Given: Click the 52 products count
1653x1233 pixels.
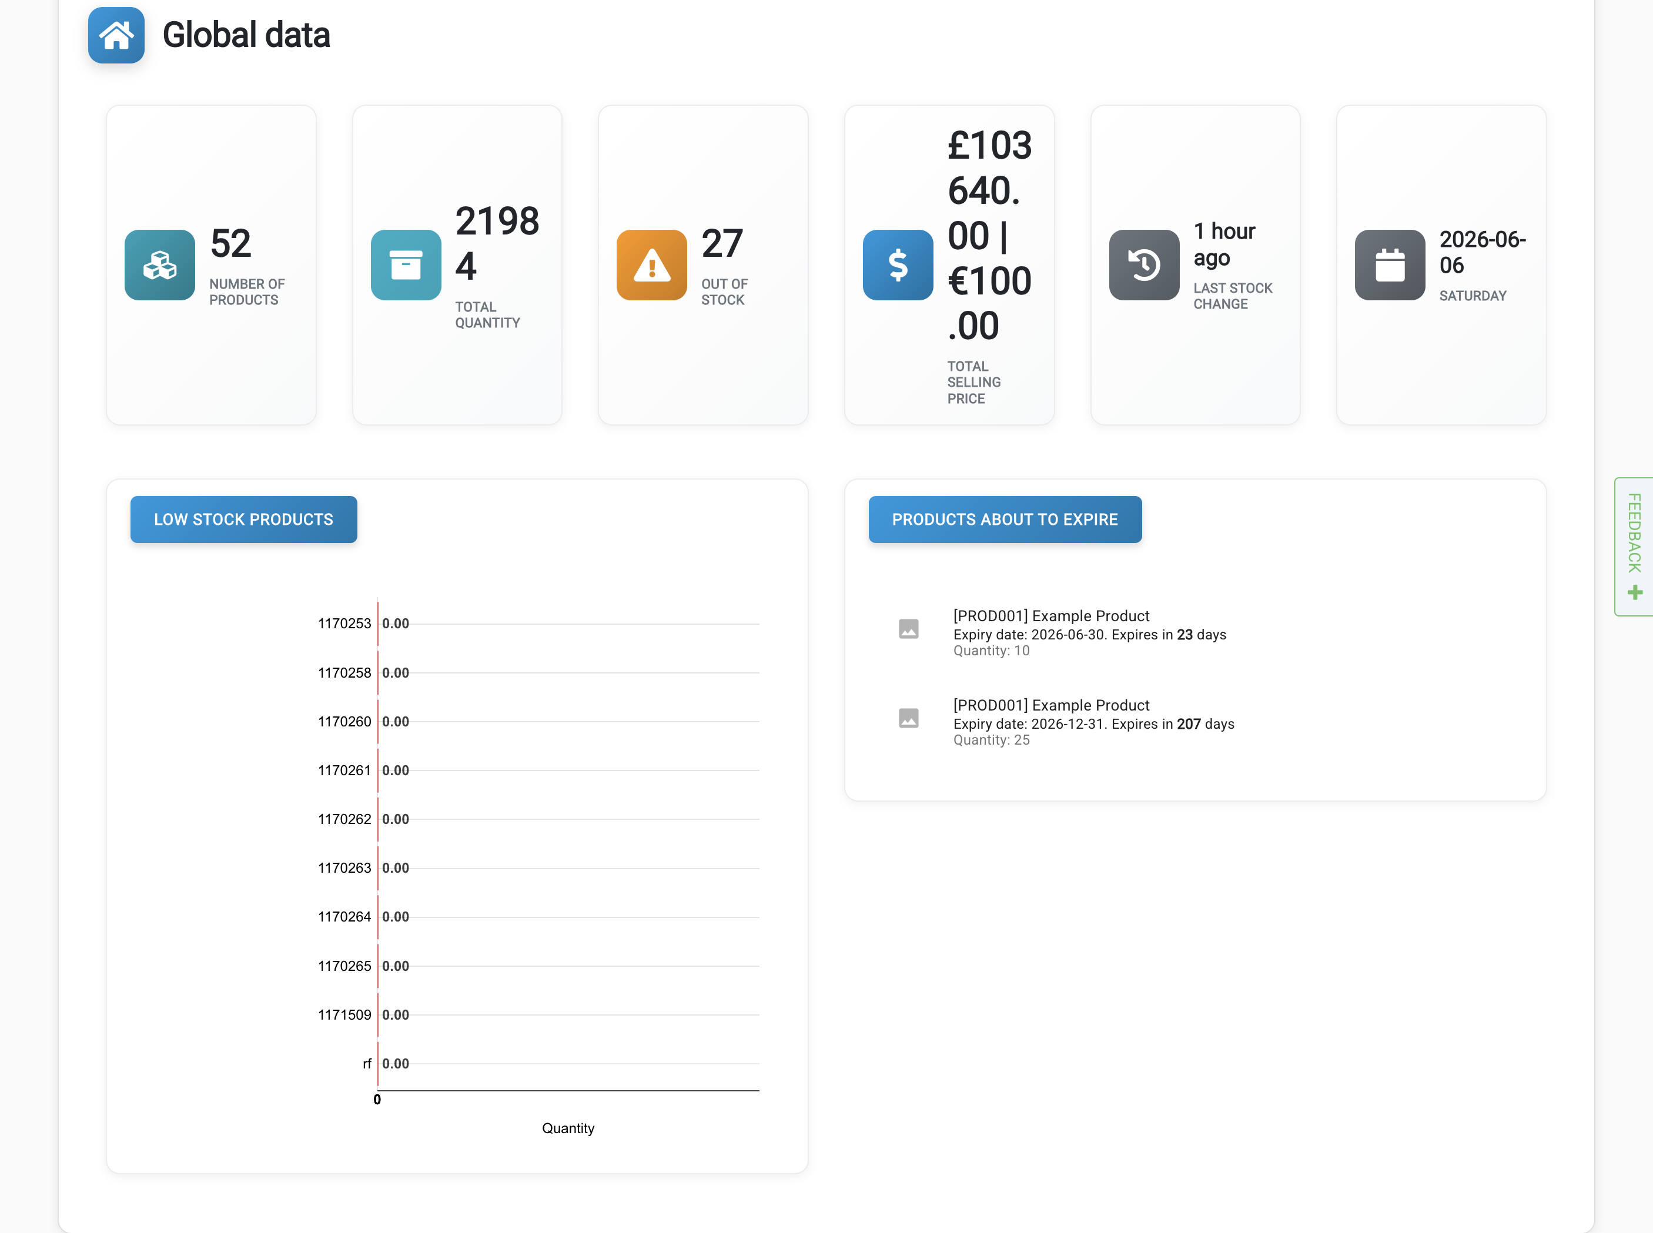Looking at the screenshot, I should click(230, 243).
